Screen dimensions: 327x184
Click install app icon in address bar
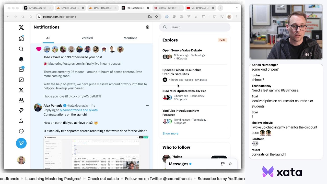pos(150,17)
